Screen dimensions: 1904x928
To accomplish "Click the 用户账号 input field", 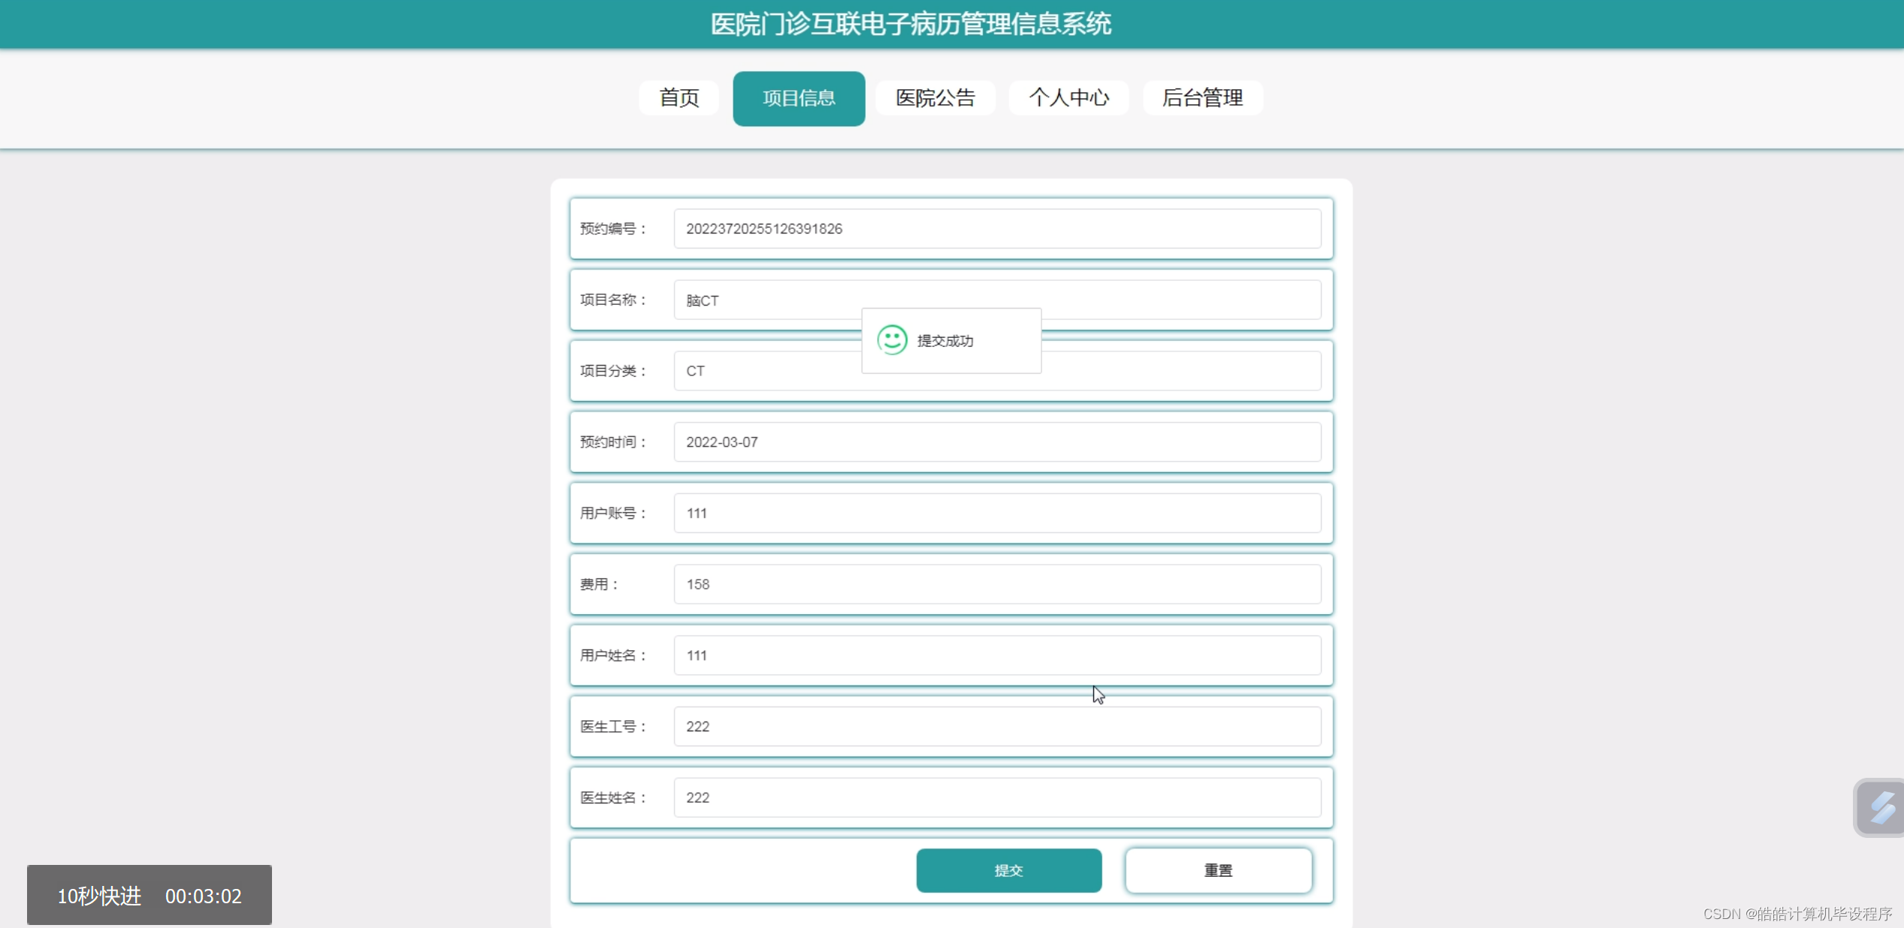I will 996,513.
